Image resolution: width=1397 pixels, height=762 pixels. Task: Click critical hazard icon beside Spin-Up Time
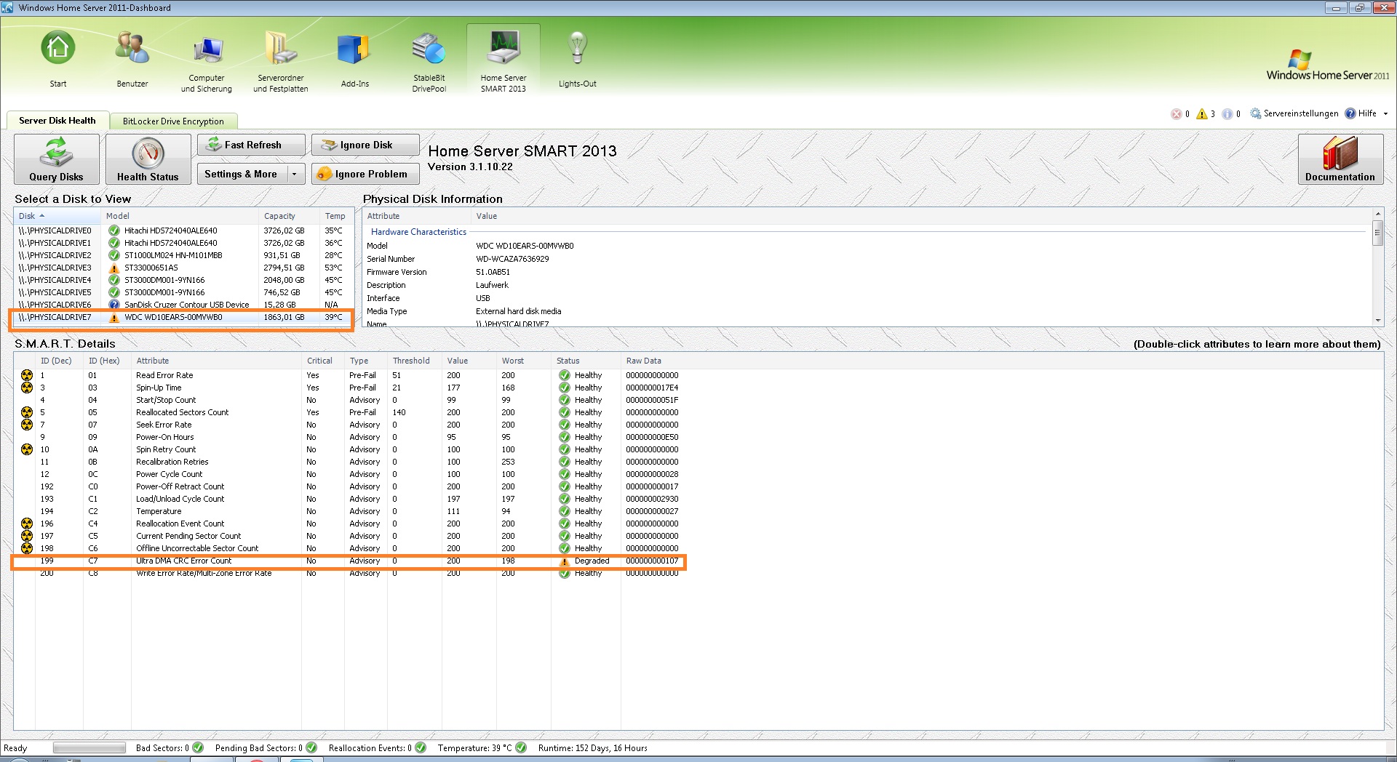click(x=27, y=388)
